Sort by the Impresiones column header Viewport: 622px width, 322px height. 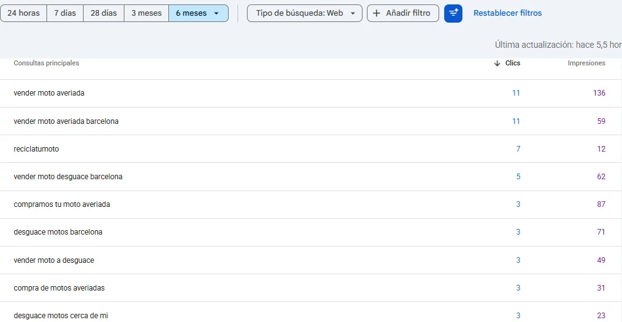[586, 63]
